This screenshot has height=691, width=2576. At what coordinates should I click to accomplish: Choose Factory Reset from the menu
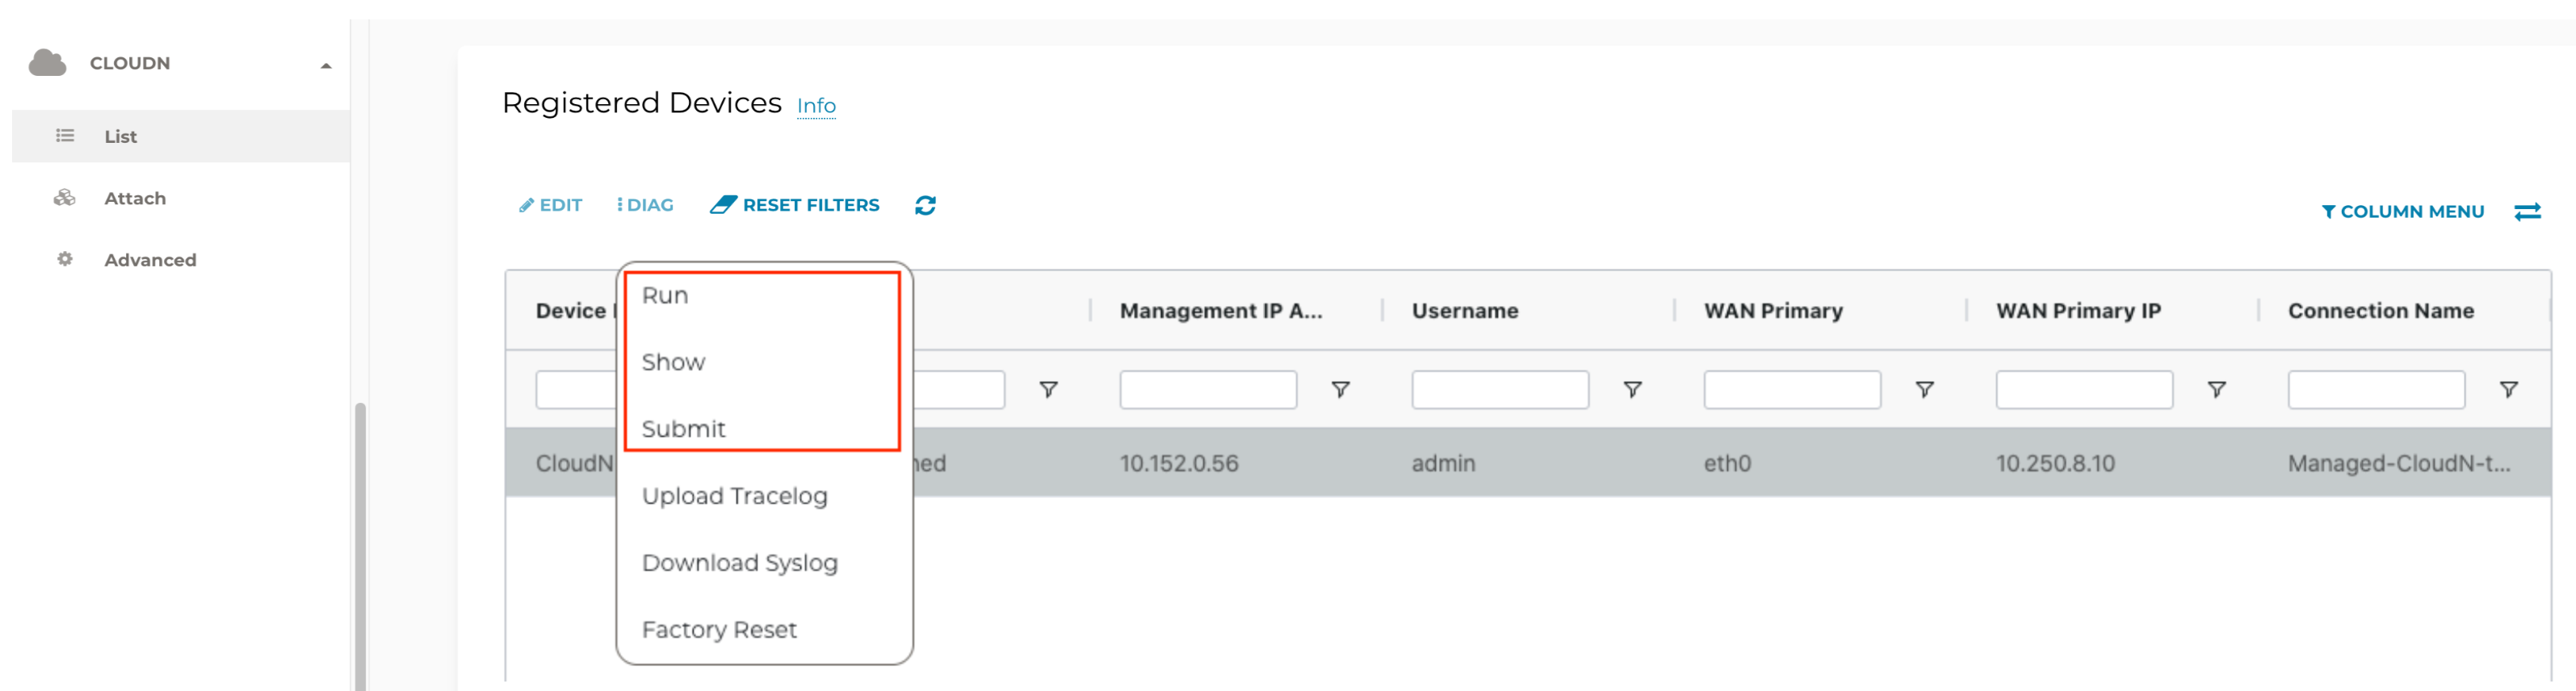pyautogui.click(x=719, y=630)
